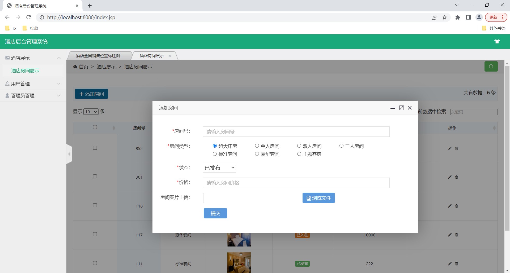This screenshot has height=273, width=510.
Task: Click the sidebar collapse arrow handle
Action: point(69,154)
